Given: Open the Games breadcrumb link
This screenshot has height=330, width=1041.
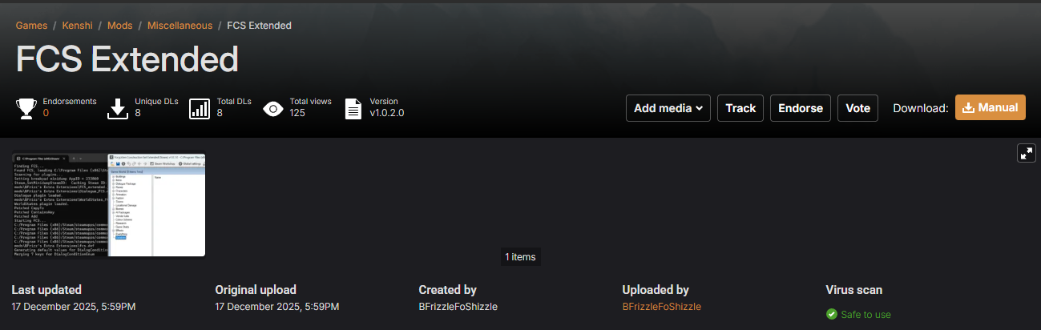Looking at the screenshot, I should [31, 26].
